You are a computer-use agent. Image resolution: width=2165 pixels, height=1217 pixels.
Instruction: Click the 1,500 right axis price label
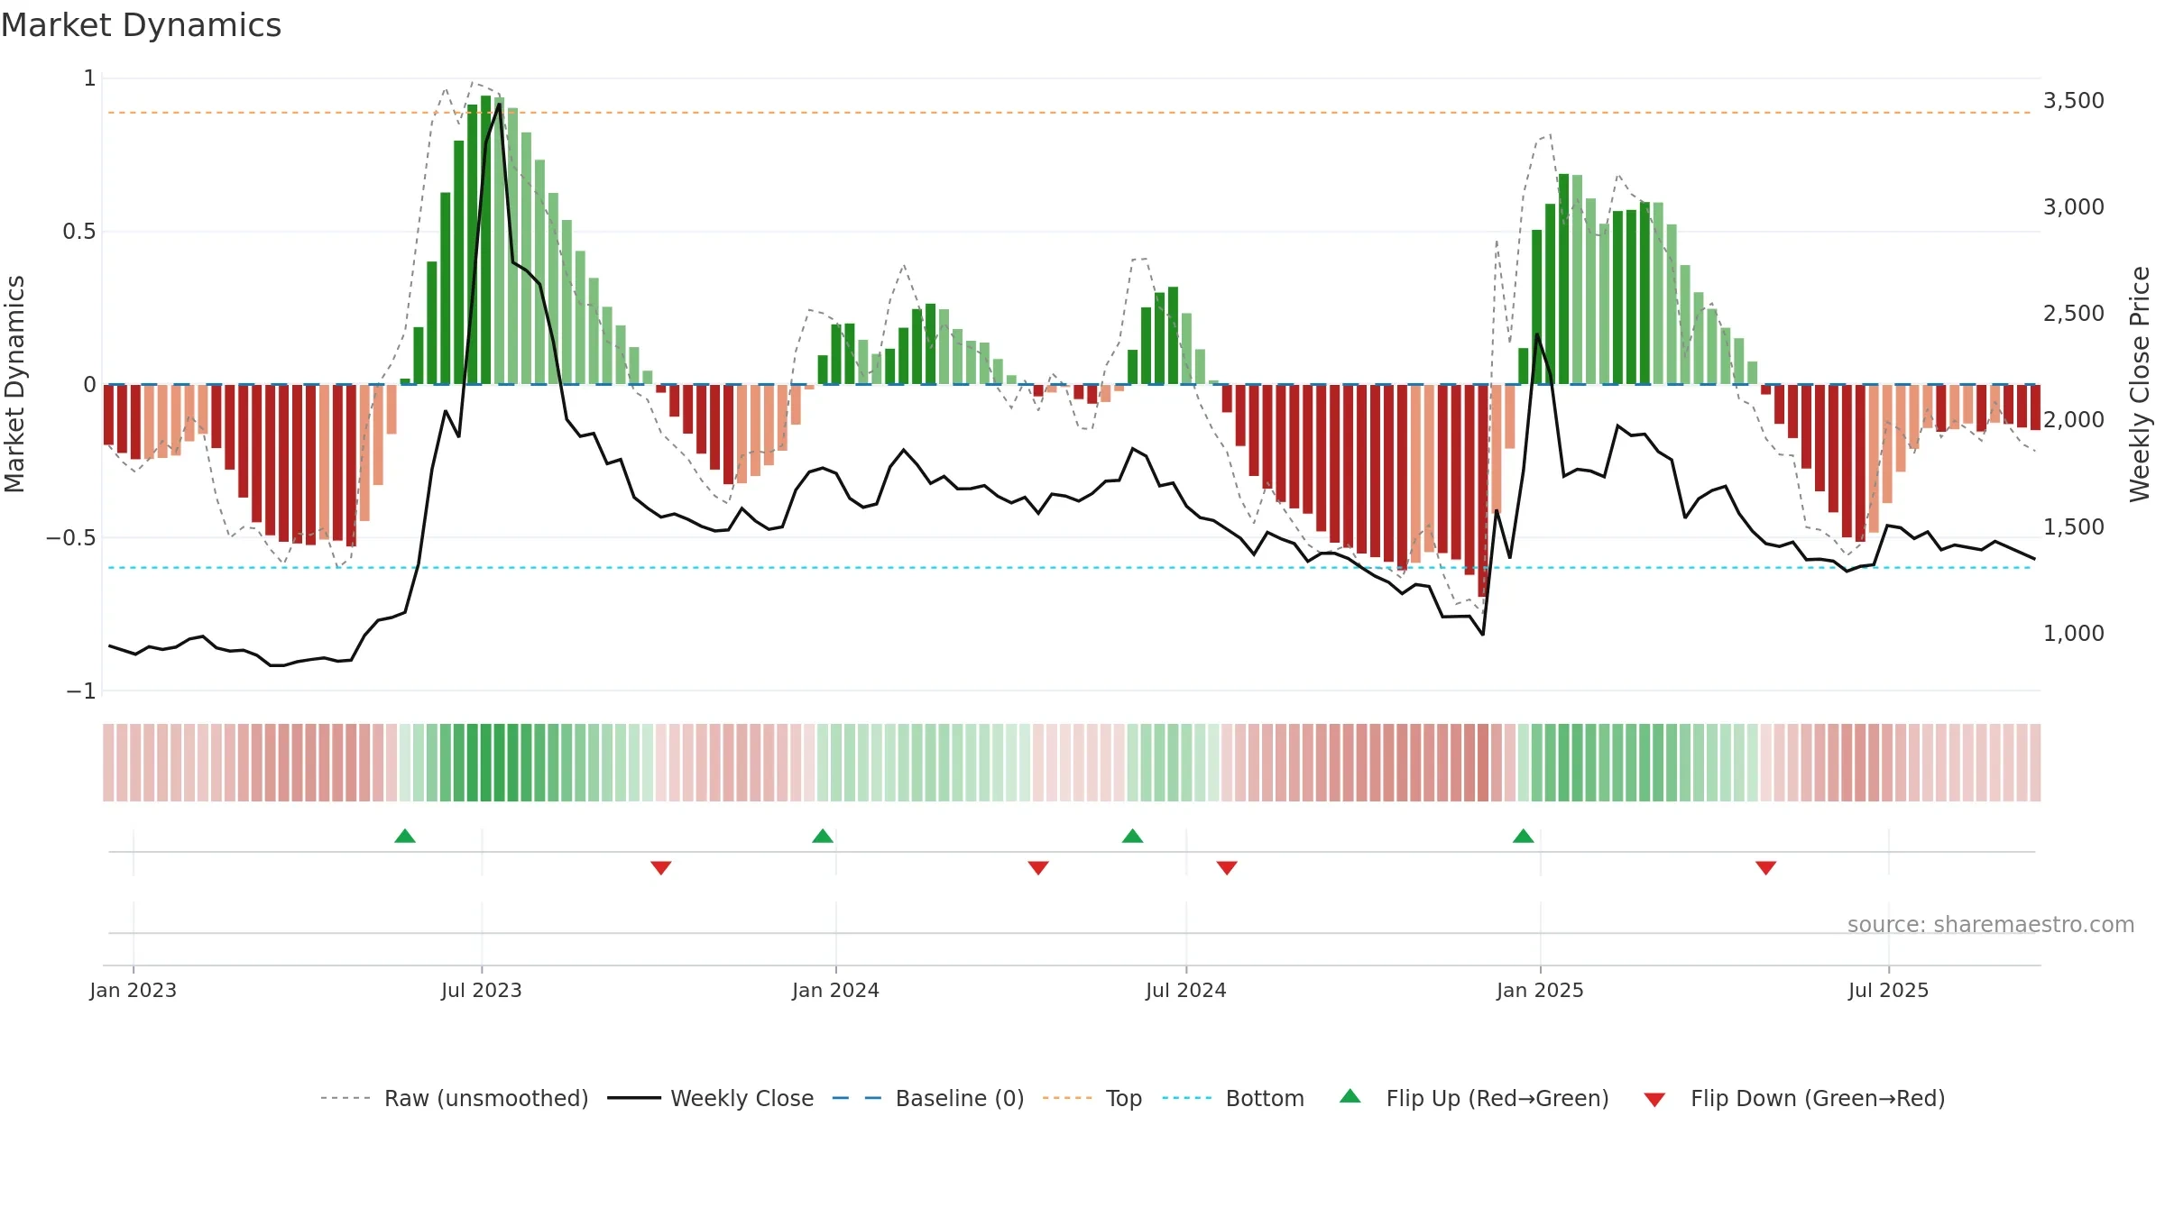[x=2074, y=527]
